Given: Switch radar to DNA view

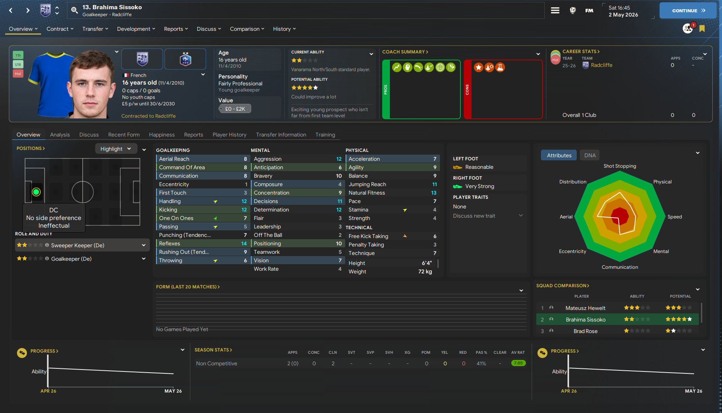Looking at the screenshot, I should [590, 155].
